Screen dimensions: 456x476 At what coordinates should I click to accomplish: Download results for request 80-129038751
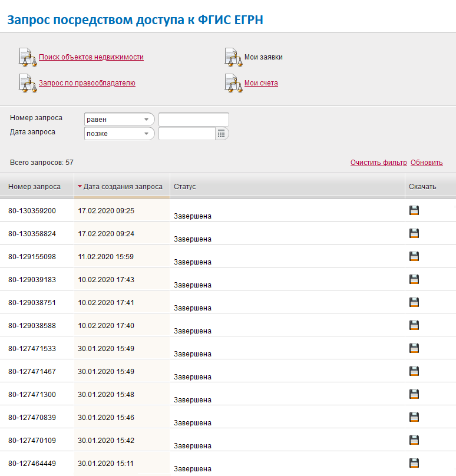[414, 302]
